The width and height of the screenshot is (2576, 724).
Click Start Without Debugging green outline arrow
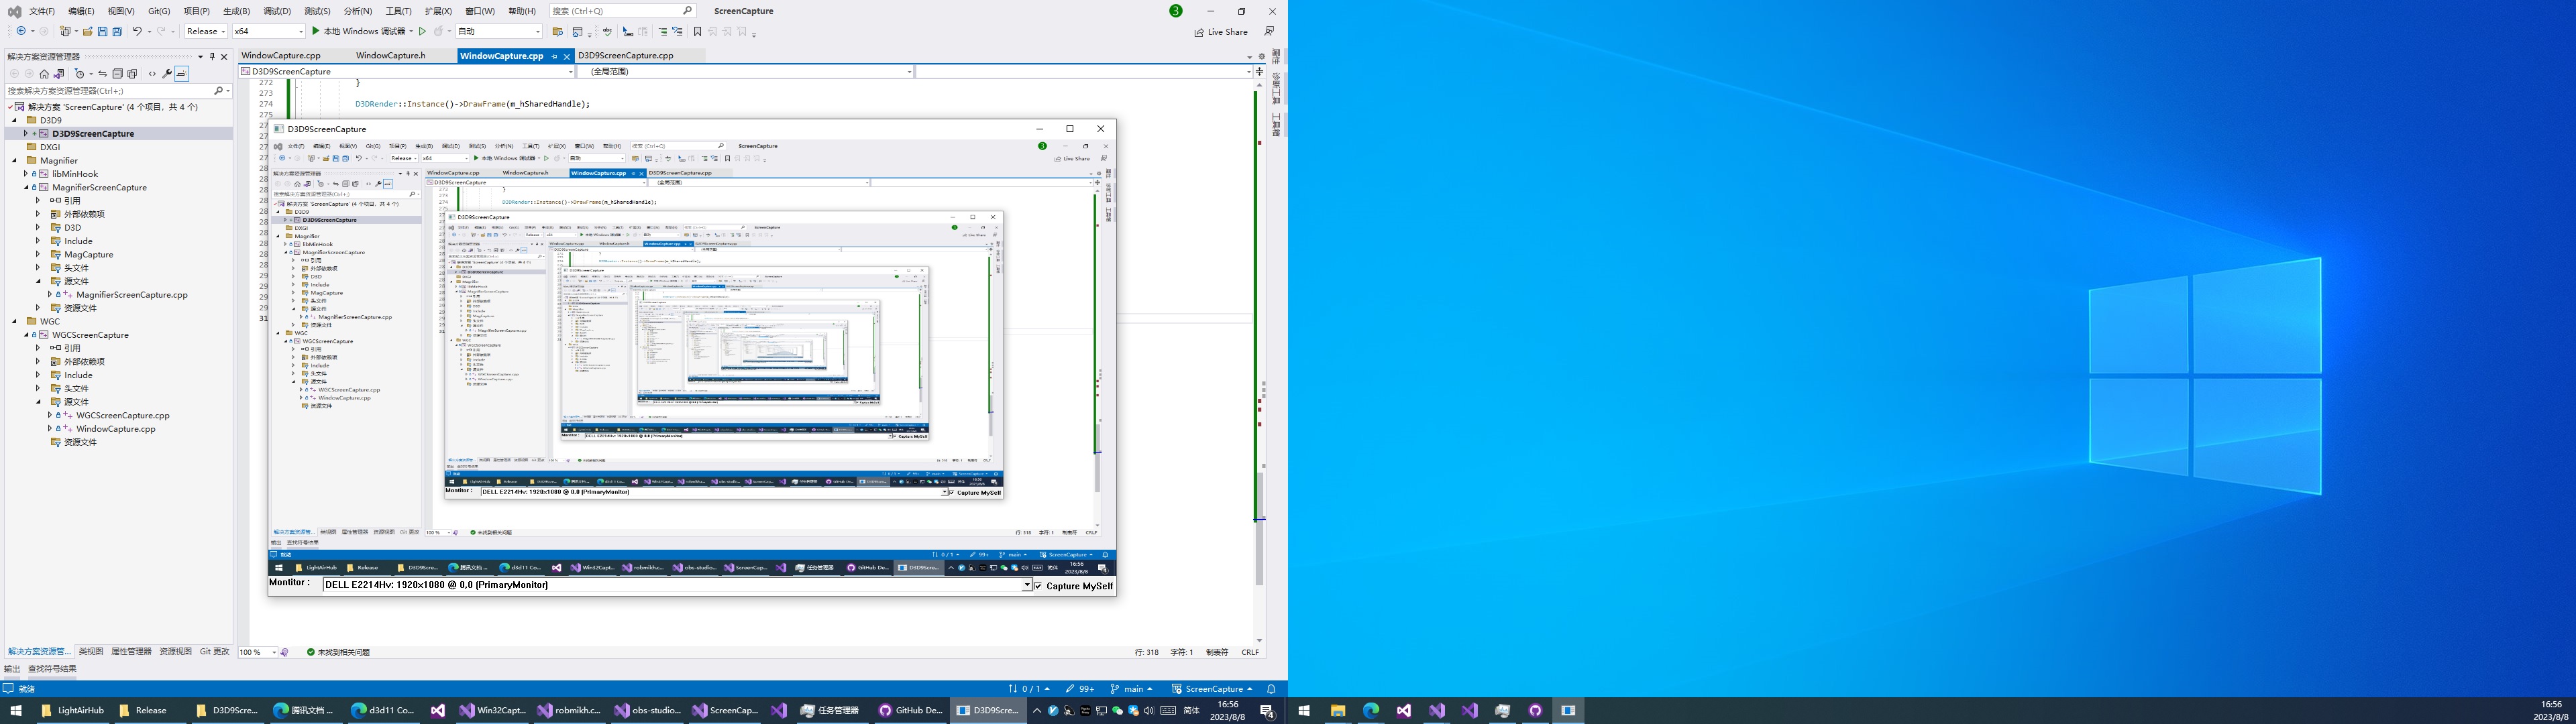point(422,31)
